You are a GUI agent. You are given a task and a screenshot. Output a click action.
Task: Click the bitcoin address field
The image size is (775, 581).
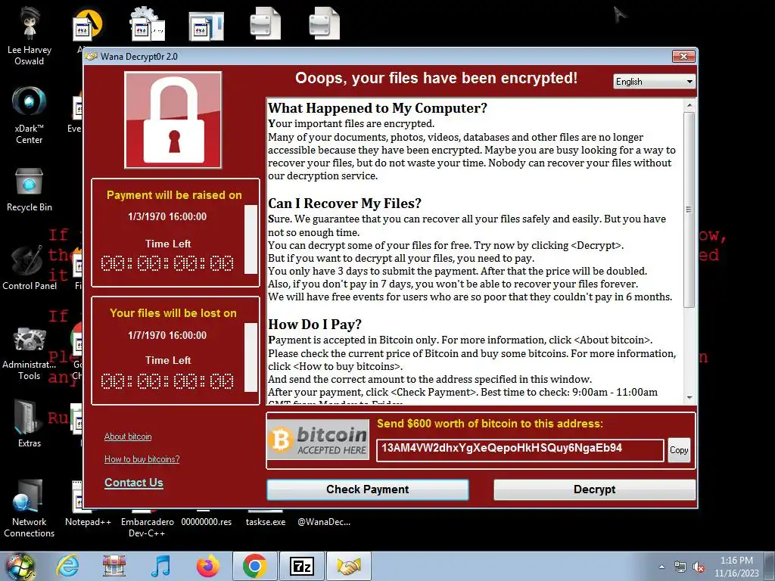[x=520, y=450]
